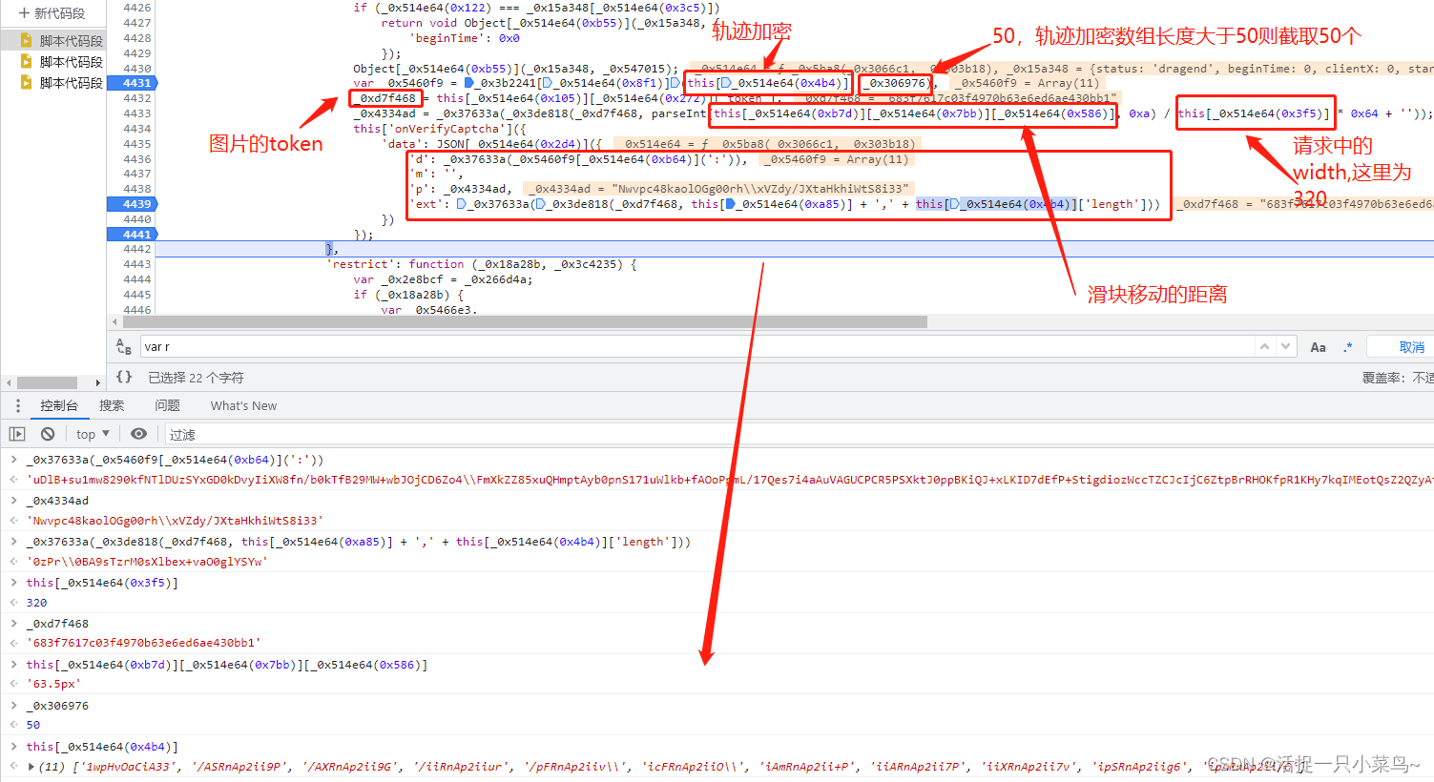Viewport: 1434px width, 782px height.
Task: Go to the previous search match arrow
Action: click(x=1264, y=347)
